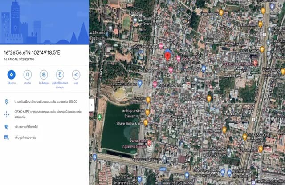Share this place using the share icon

(76, 75)
